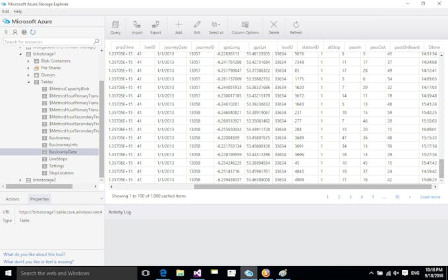Select stationID cell 5076
This screenshot has height=280, width=448.
[299, 54]
